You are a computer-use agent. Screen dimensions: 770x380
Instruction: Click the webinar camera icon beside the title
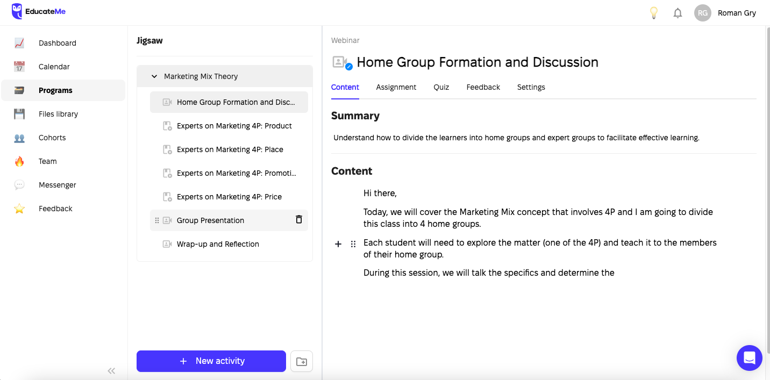(x=339, y=61)
